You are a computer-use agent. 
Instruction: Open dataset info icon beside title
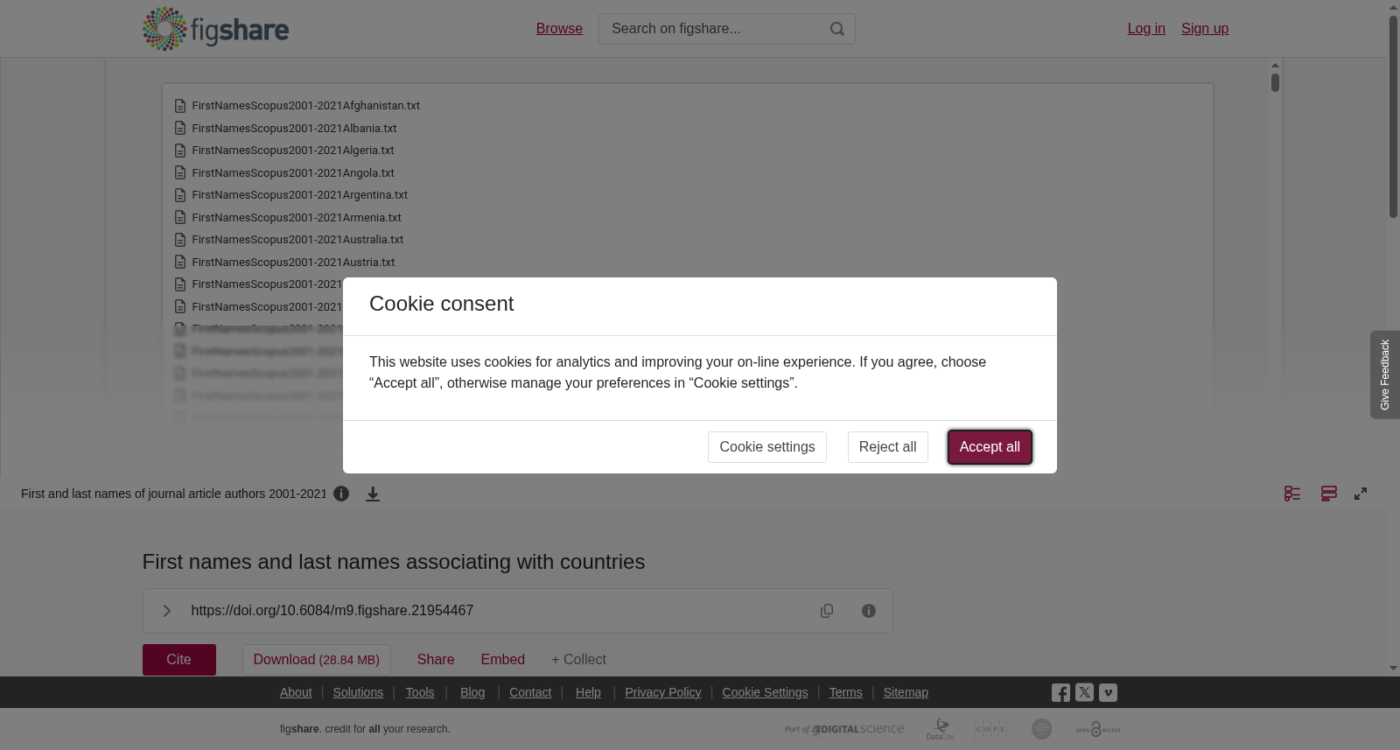tap(341, 494)
